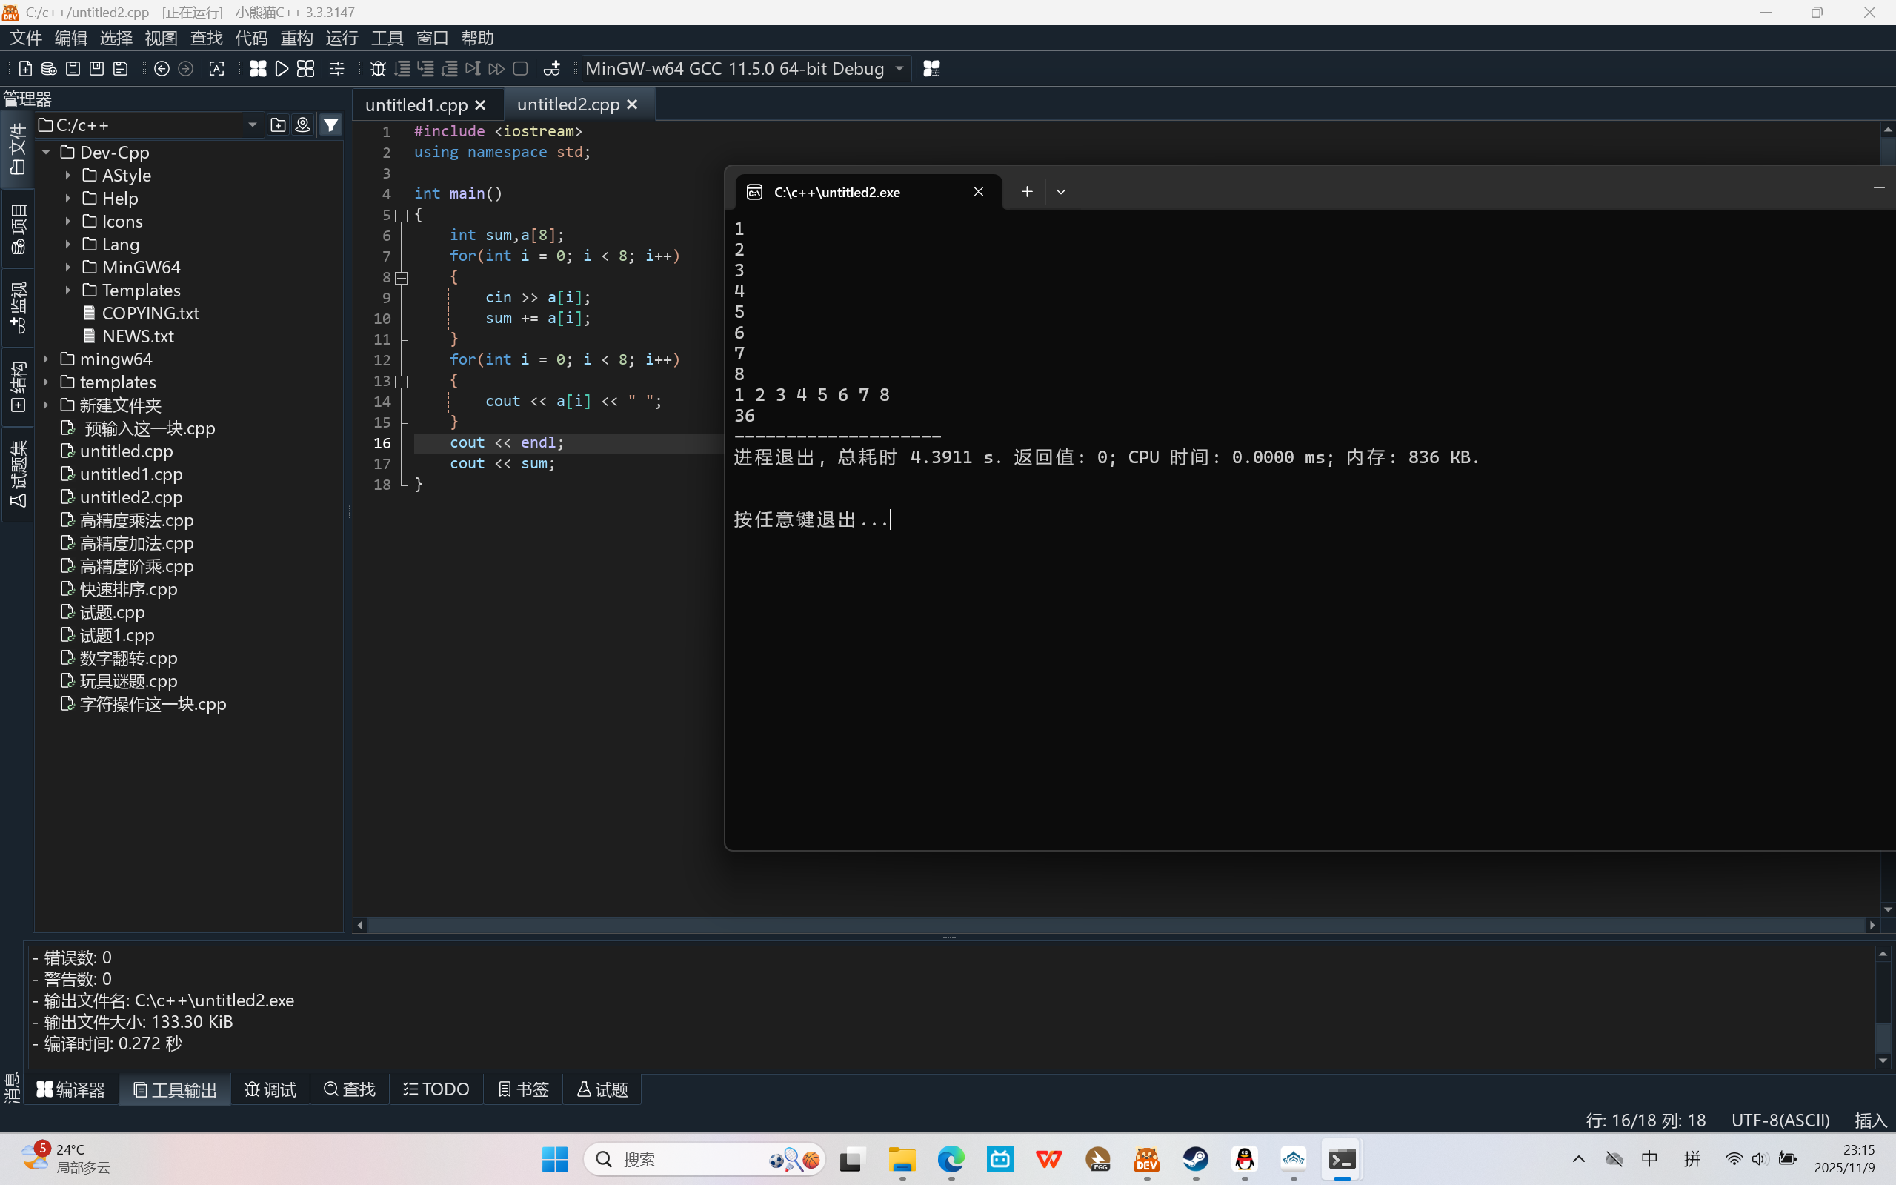Start debugging with the bug icon
1896x1185 pixels.
(x=378, y=69)
